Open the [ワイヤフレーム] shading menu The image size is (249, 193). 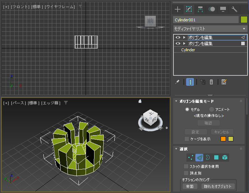click(60, 7)
